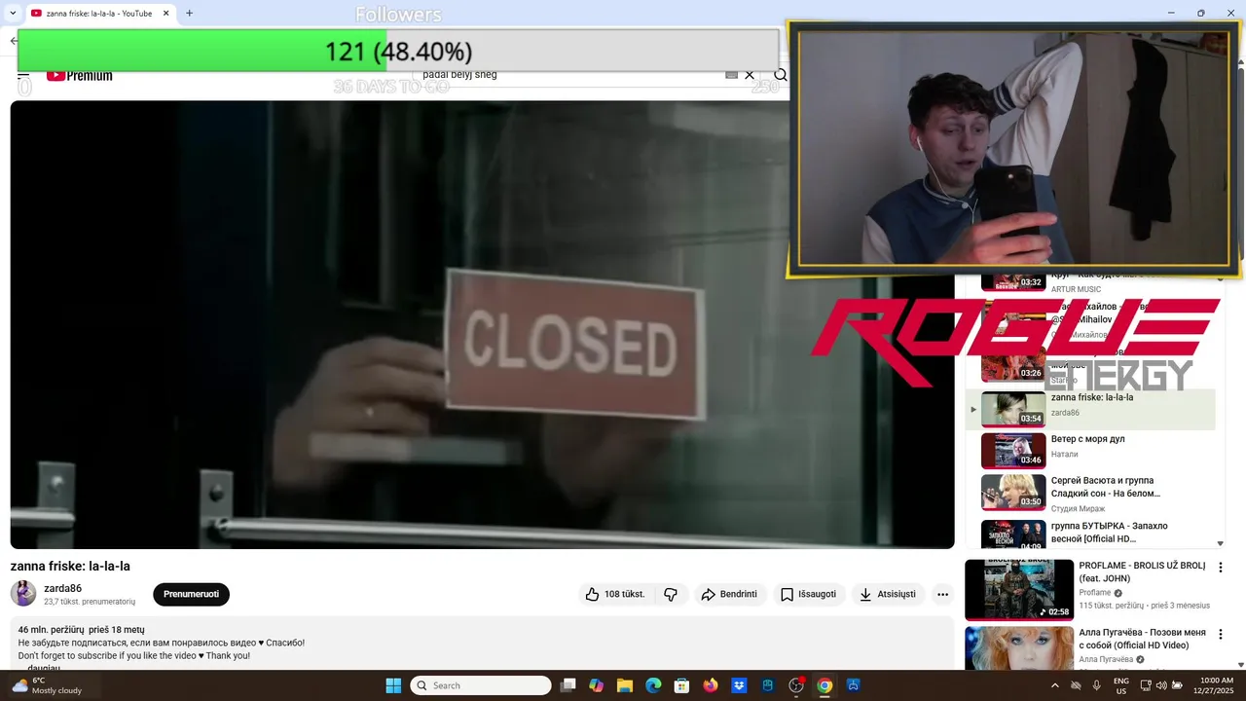Close the 'zanna friske: la-la-la - YouTube' tab
Screen dimensions: 1246x701
pyautogui.click(x=165, y=14)
